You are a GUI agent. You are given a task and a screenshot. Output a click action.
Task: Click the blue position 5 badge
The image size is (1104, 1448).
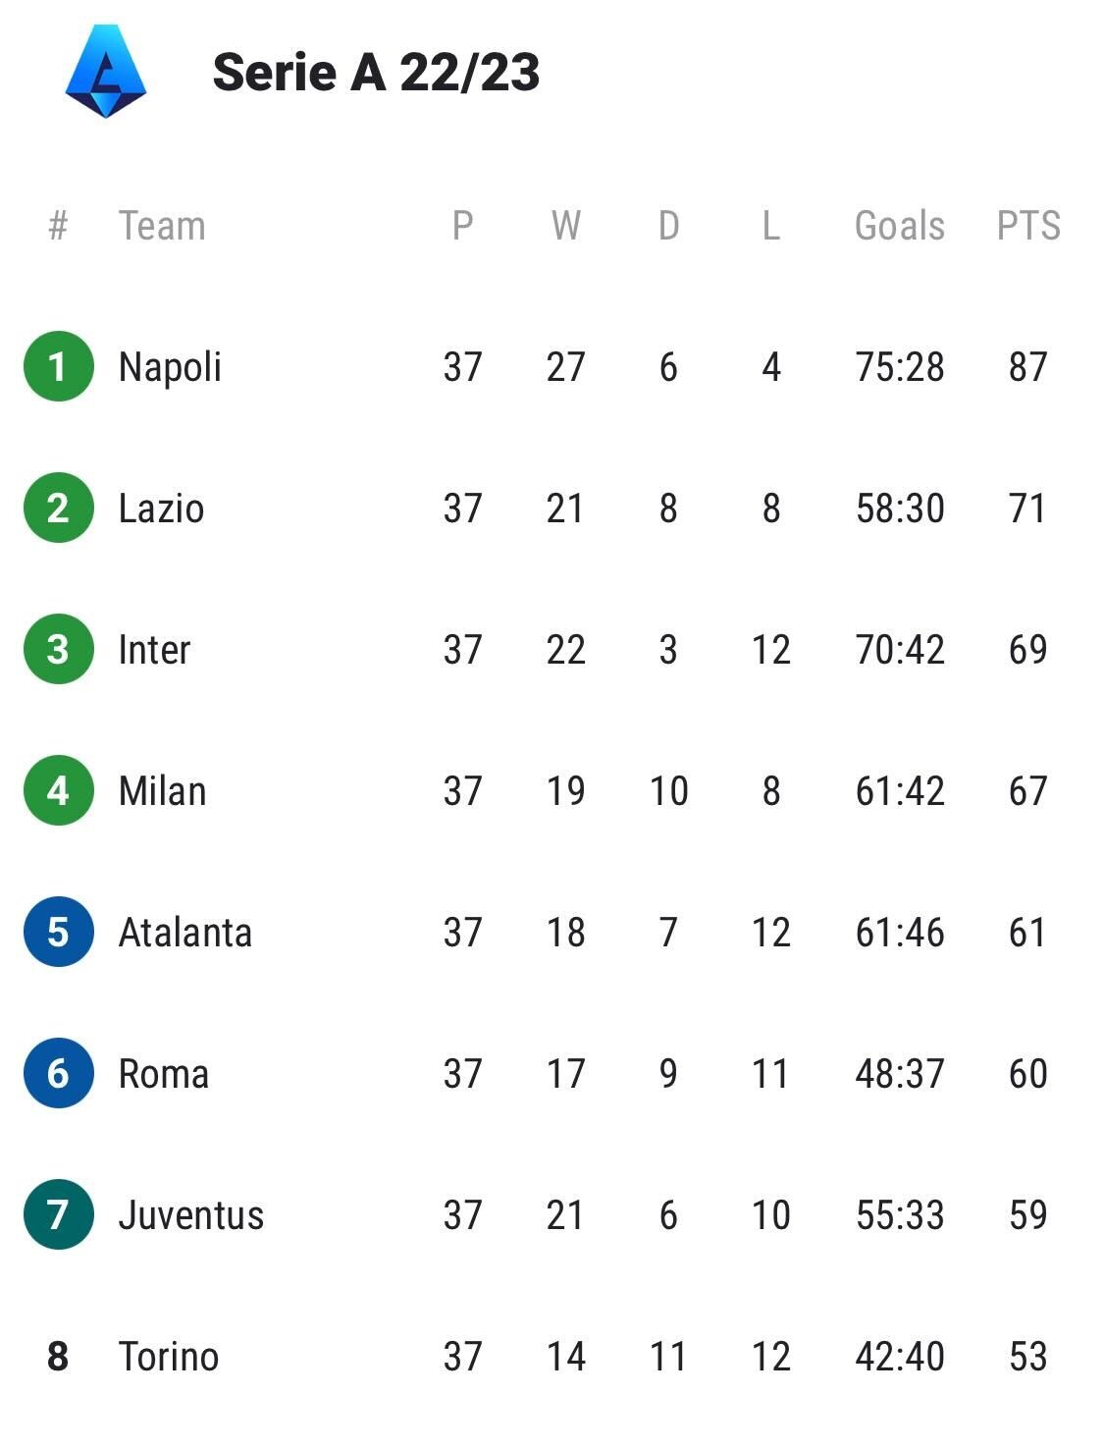[58, 932]
